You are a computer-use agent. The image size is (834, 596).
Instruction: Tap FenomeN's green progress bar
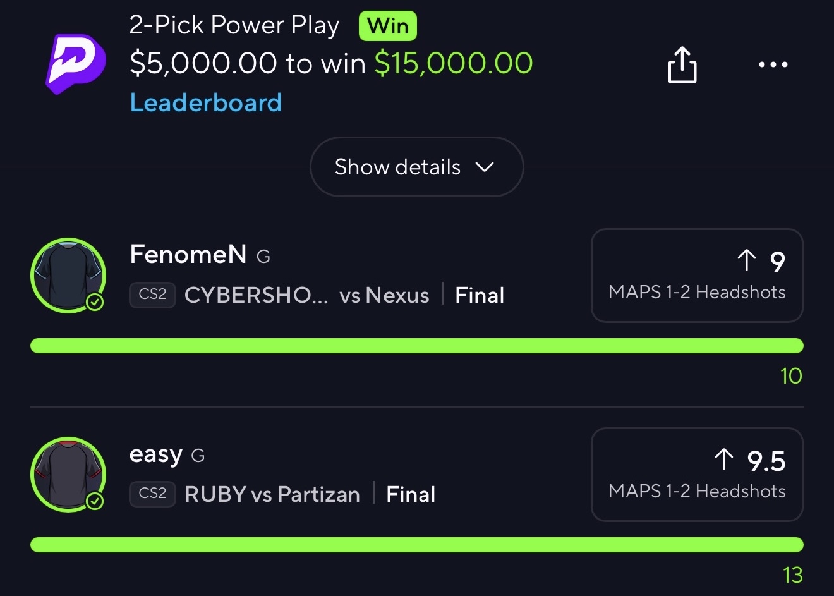coord(417,346)
